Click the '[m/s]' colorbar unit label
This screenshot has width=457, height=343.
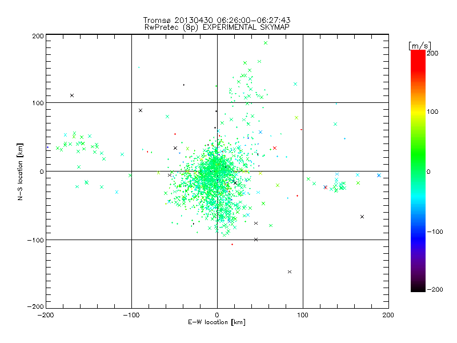tap(419, 46)
